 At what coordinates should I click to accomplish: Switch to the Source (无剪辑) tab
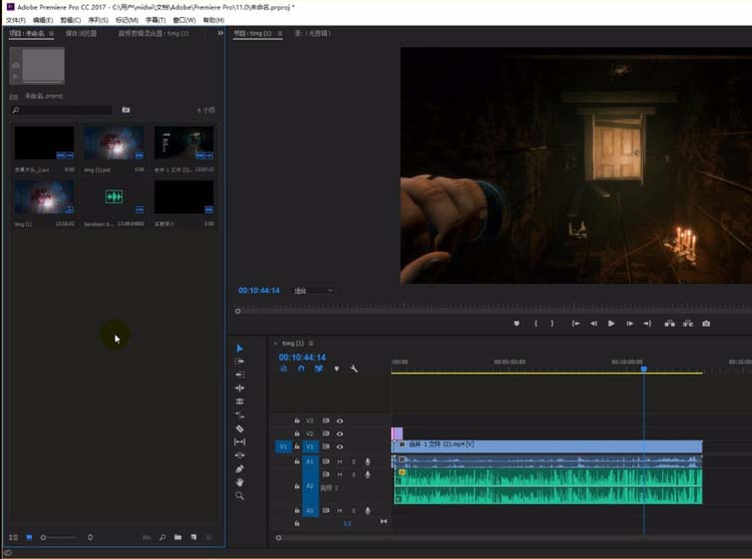click(x=313, y=34)
